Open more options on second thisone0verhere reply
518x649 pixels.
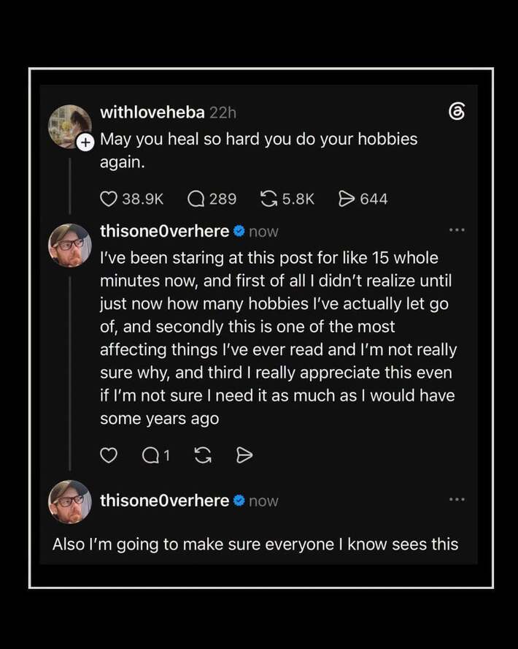(x=457, y=500)
